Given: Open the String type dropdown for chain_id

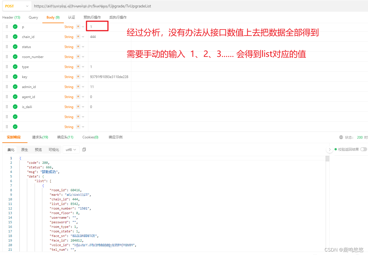Looking at the screenshot, I should [x=69, y=37].
